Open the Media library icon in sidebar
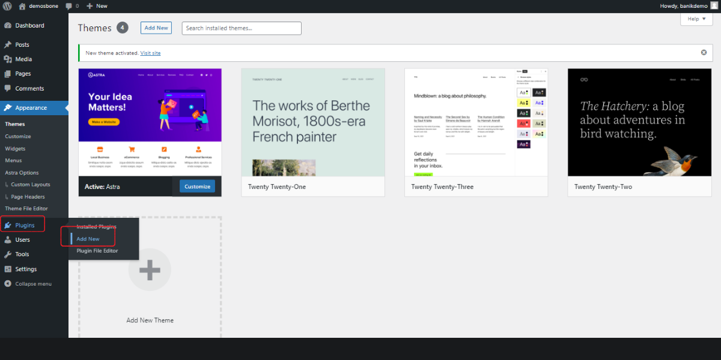 [8, 59]
